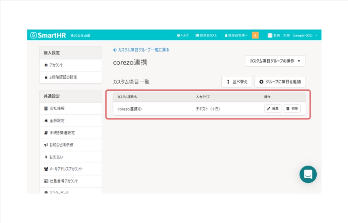The image size is (348, 223).
Task: Click the ID card icon beside 社員番号アカウント
Action: pyautogui.click(x=46, y=181)
